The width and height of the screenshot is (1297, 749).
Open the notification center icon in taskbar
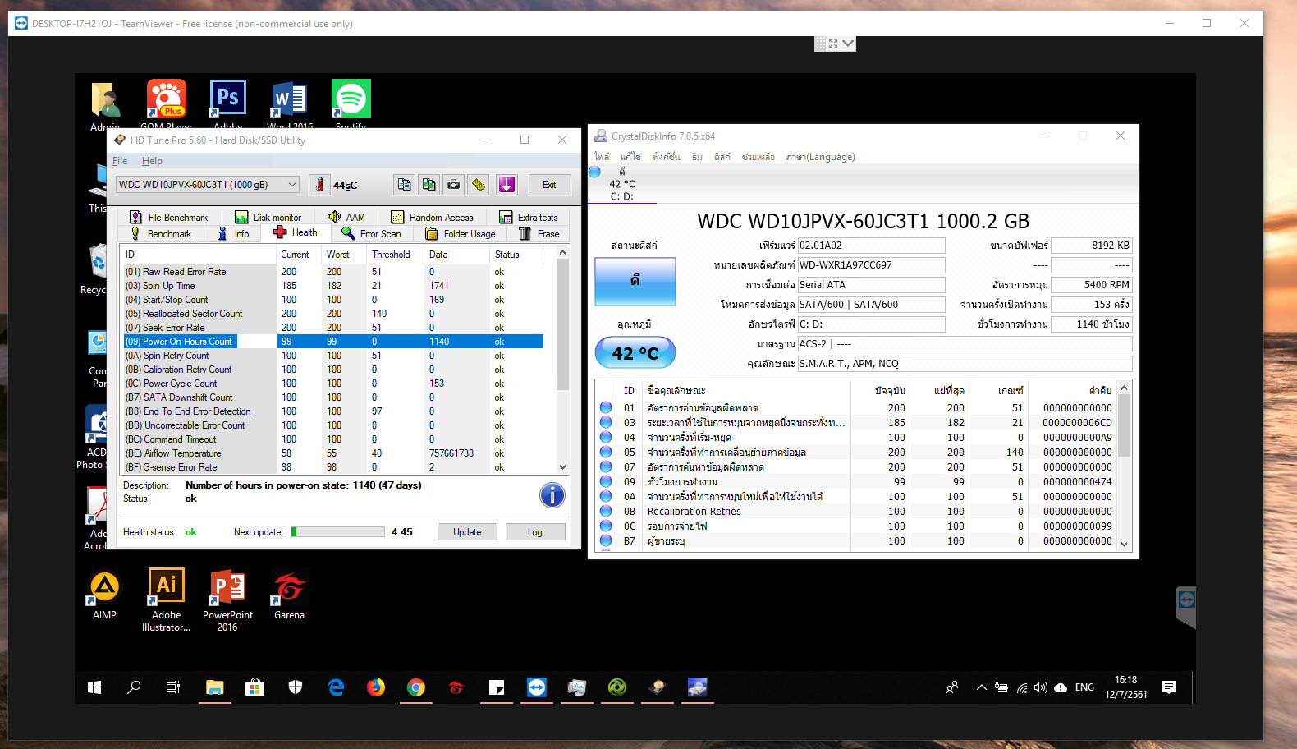click(1169, 687)
